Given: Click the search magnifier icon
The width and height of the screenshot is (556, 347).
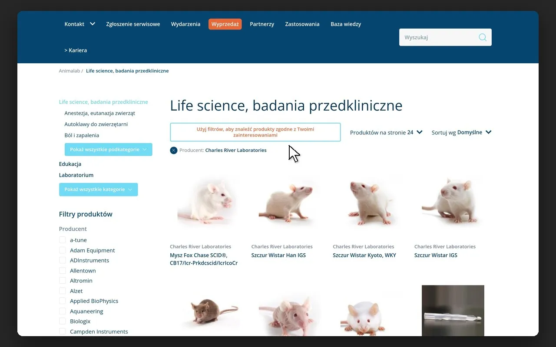Looking at the screenshot, I should tap(483, 37).
